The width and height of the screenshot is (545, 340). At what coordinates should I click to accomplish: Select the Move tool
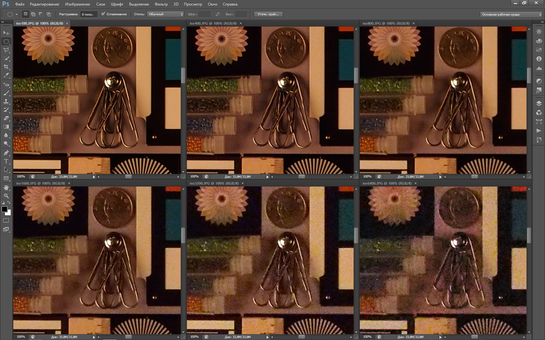click(x=6, y=33)
